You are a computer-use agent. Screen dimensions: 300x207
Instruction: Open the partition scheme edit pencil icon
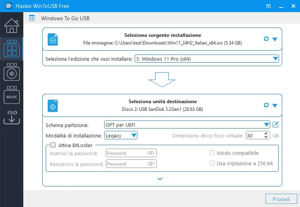pyautogui.click(x=275, y=125)
